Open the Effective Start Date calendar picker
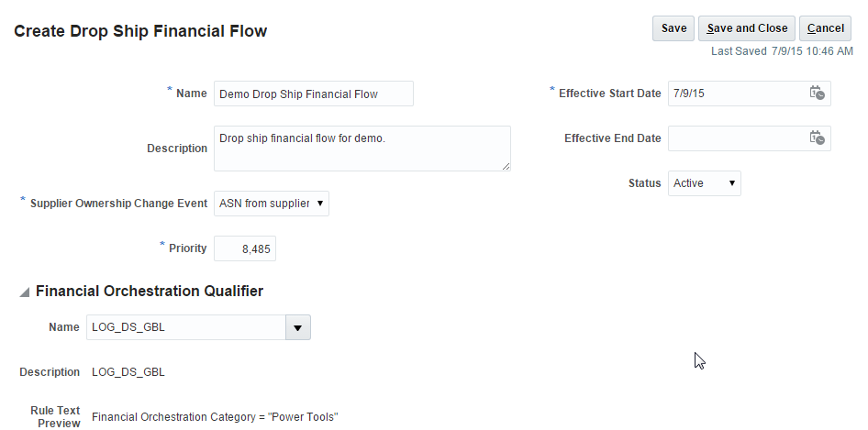The image size is (868, 430). [817, 94]
